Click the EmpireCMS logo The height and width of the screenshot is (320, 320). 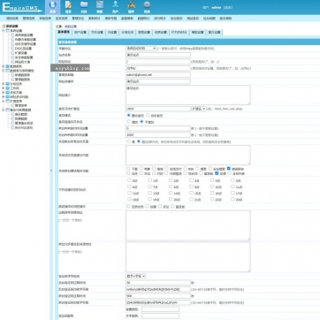(x=22, y=7)
